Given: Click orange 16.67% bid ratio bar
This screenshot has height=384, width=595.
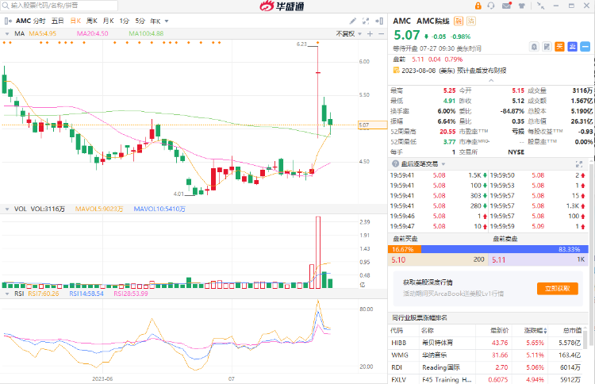Looking at the screenshot, I should point(405,249).
